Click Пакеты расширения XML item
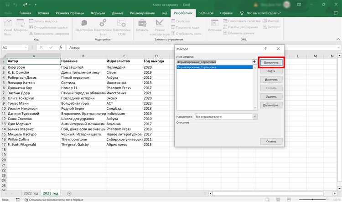Viewport: 342px width, 202px height. pyautogui.click(x=241, y=27)
